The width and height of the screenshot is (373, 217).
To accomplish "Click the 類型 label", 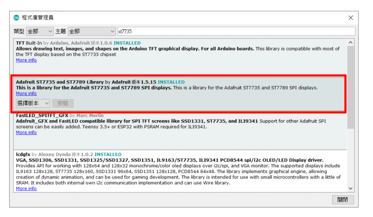I will click(19, 31).
